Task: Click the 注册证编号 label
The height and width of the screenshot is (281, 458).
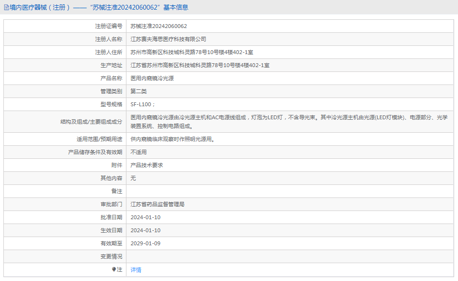Action: point(109,26)
